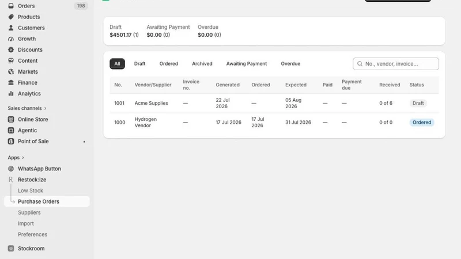Expand the Sales channels section chevron

(46, 108)
